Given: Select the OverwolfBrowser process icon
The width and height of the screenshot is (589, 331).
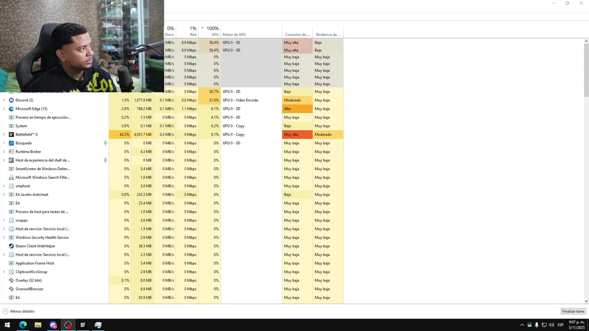Looking at the screenshot, I should (x=12, y=289).
